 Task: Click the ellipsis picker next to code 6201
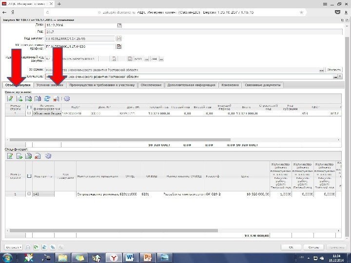147,59
